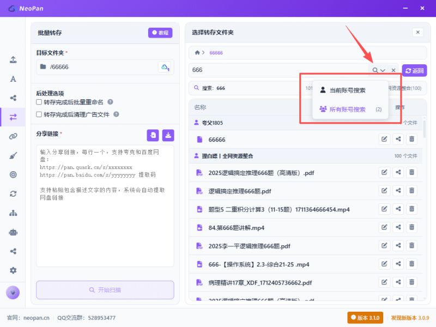The height and width of the screenshot is (327, 436).
Task: Toggle 转存完成后清理广告文件 checkbox
Action: [39, 114]
